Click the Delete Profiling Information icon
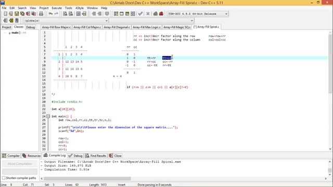 pyautogui.click(x=161, y=14)
